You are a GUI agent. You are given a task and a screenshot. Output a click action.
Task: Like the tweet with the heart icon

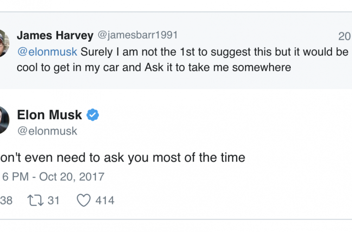pyautogui.click(x=83, y=200)
